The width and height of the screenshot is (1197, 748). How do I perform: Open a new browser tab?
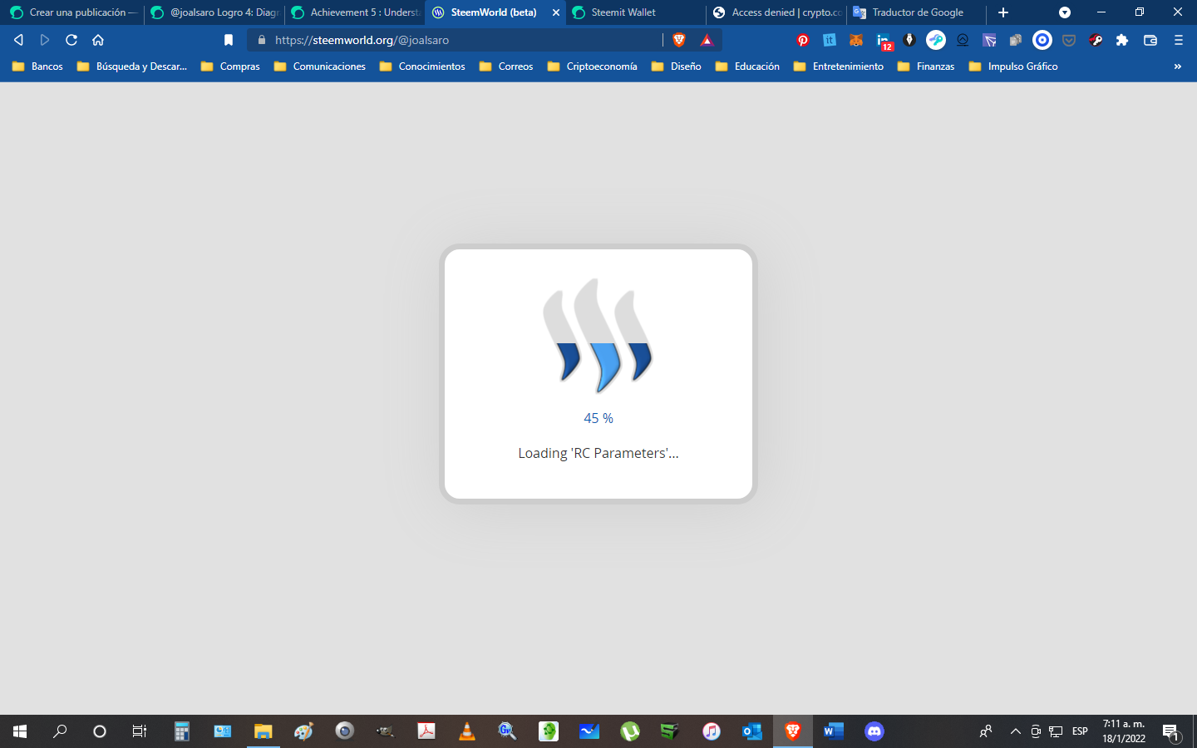pyautogui.click(x=1003, y=12)
